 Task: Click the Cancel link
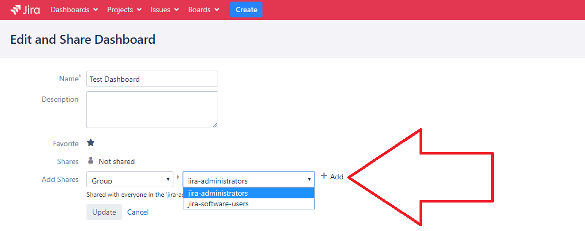coord(138,212)
